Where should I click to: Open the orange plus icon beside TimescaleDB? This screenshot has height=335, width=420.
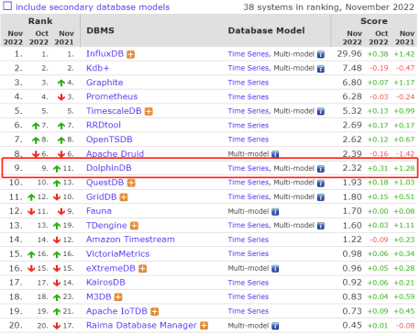tap(149, 112)
